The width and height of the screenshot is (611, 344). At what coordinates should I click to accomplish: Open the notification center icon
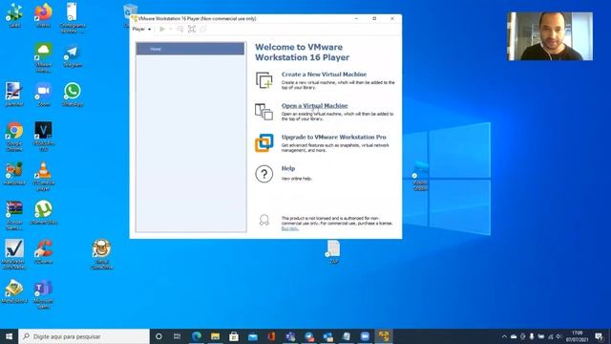click(x=599, y=336)
